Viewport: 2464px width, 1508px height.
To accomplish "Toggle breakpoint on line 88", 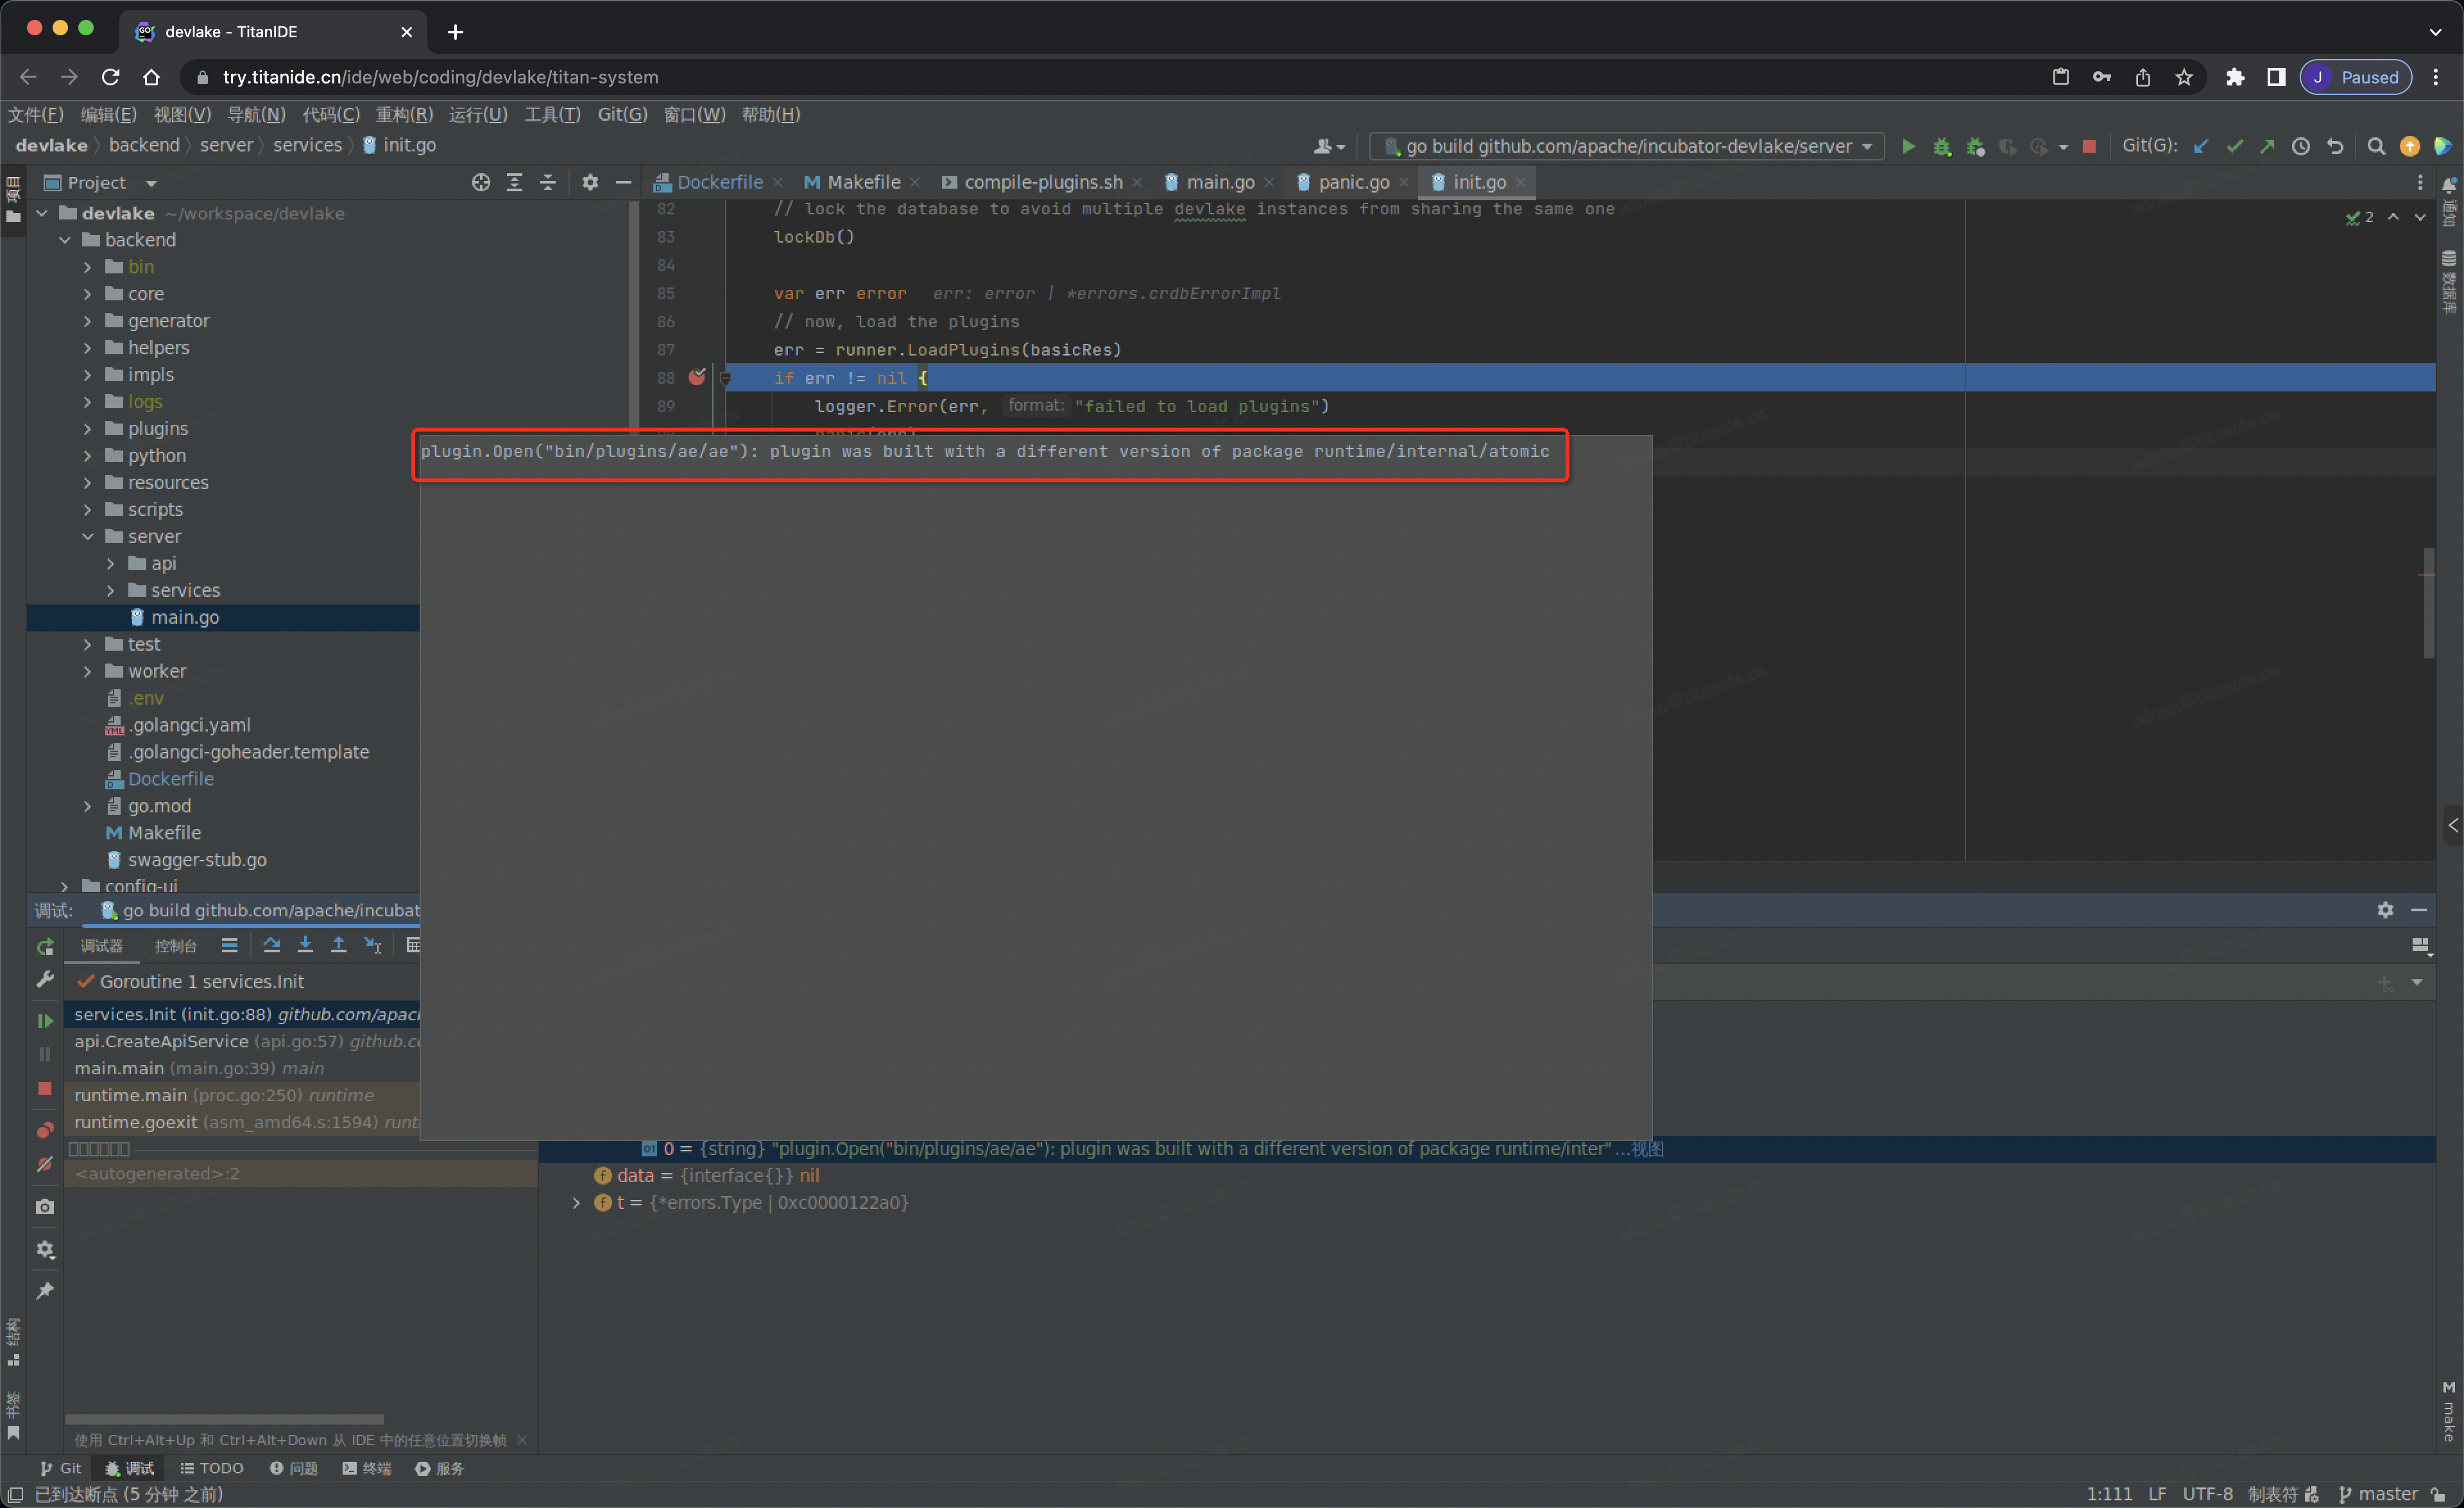I will (697, 377).
